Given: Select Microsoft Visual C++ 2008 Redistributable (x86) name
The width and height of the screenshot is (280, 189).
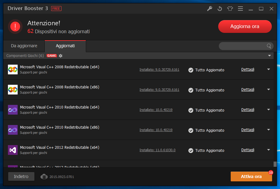Looking at the screenshot, I should point(59,87).
